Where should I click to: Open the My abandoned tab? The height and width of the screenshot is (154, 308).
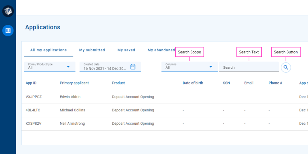[161, 50]
